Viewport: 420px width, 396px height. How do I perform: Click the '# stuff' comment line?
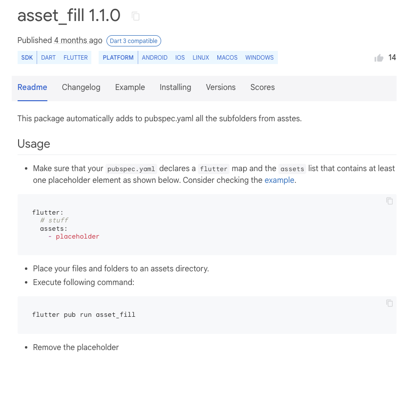pos(54,220)
